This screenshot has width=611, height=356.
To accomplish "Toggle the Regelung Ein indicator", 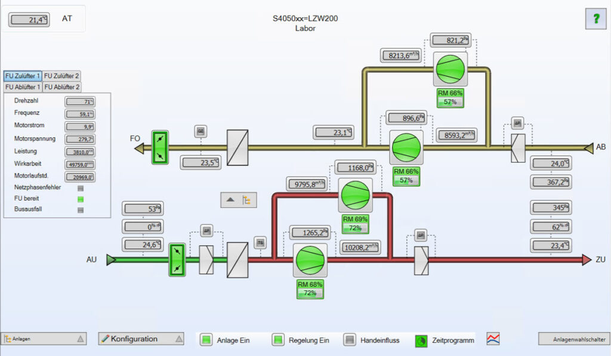I will coord(279,340).
